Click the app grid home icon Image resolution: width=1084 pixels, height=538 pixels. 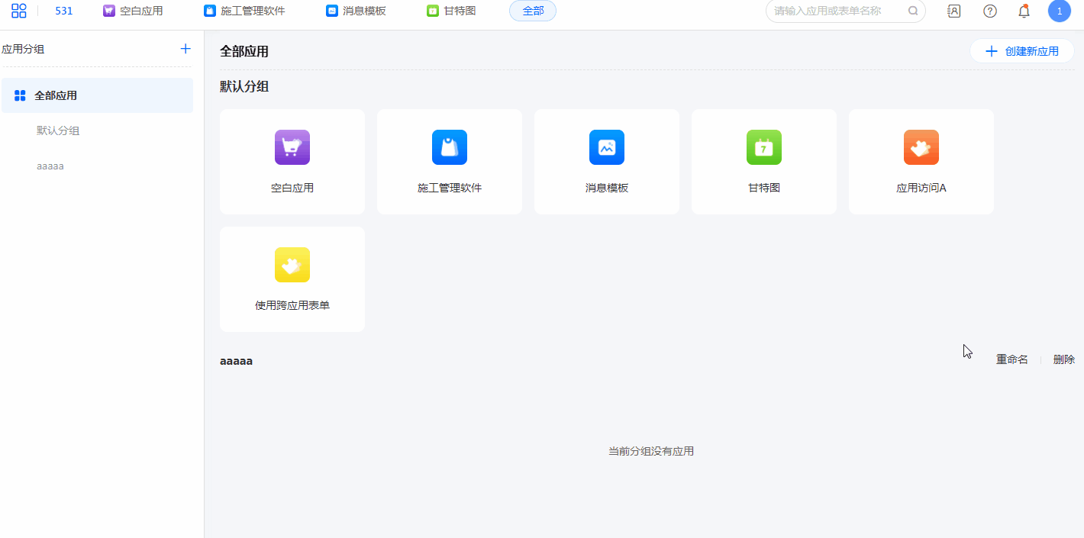click(19, 11)
